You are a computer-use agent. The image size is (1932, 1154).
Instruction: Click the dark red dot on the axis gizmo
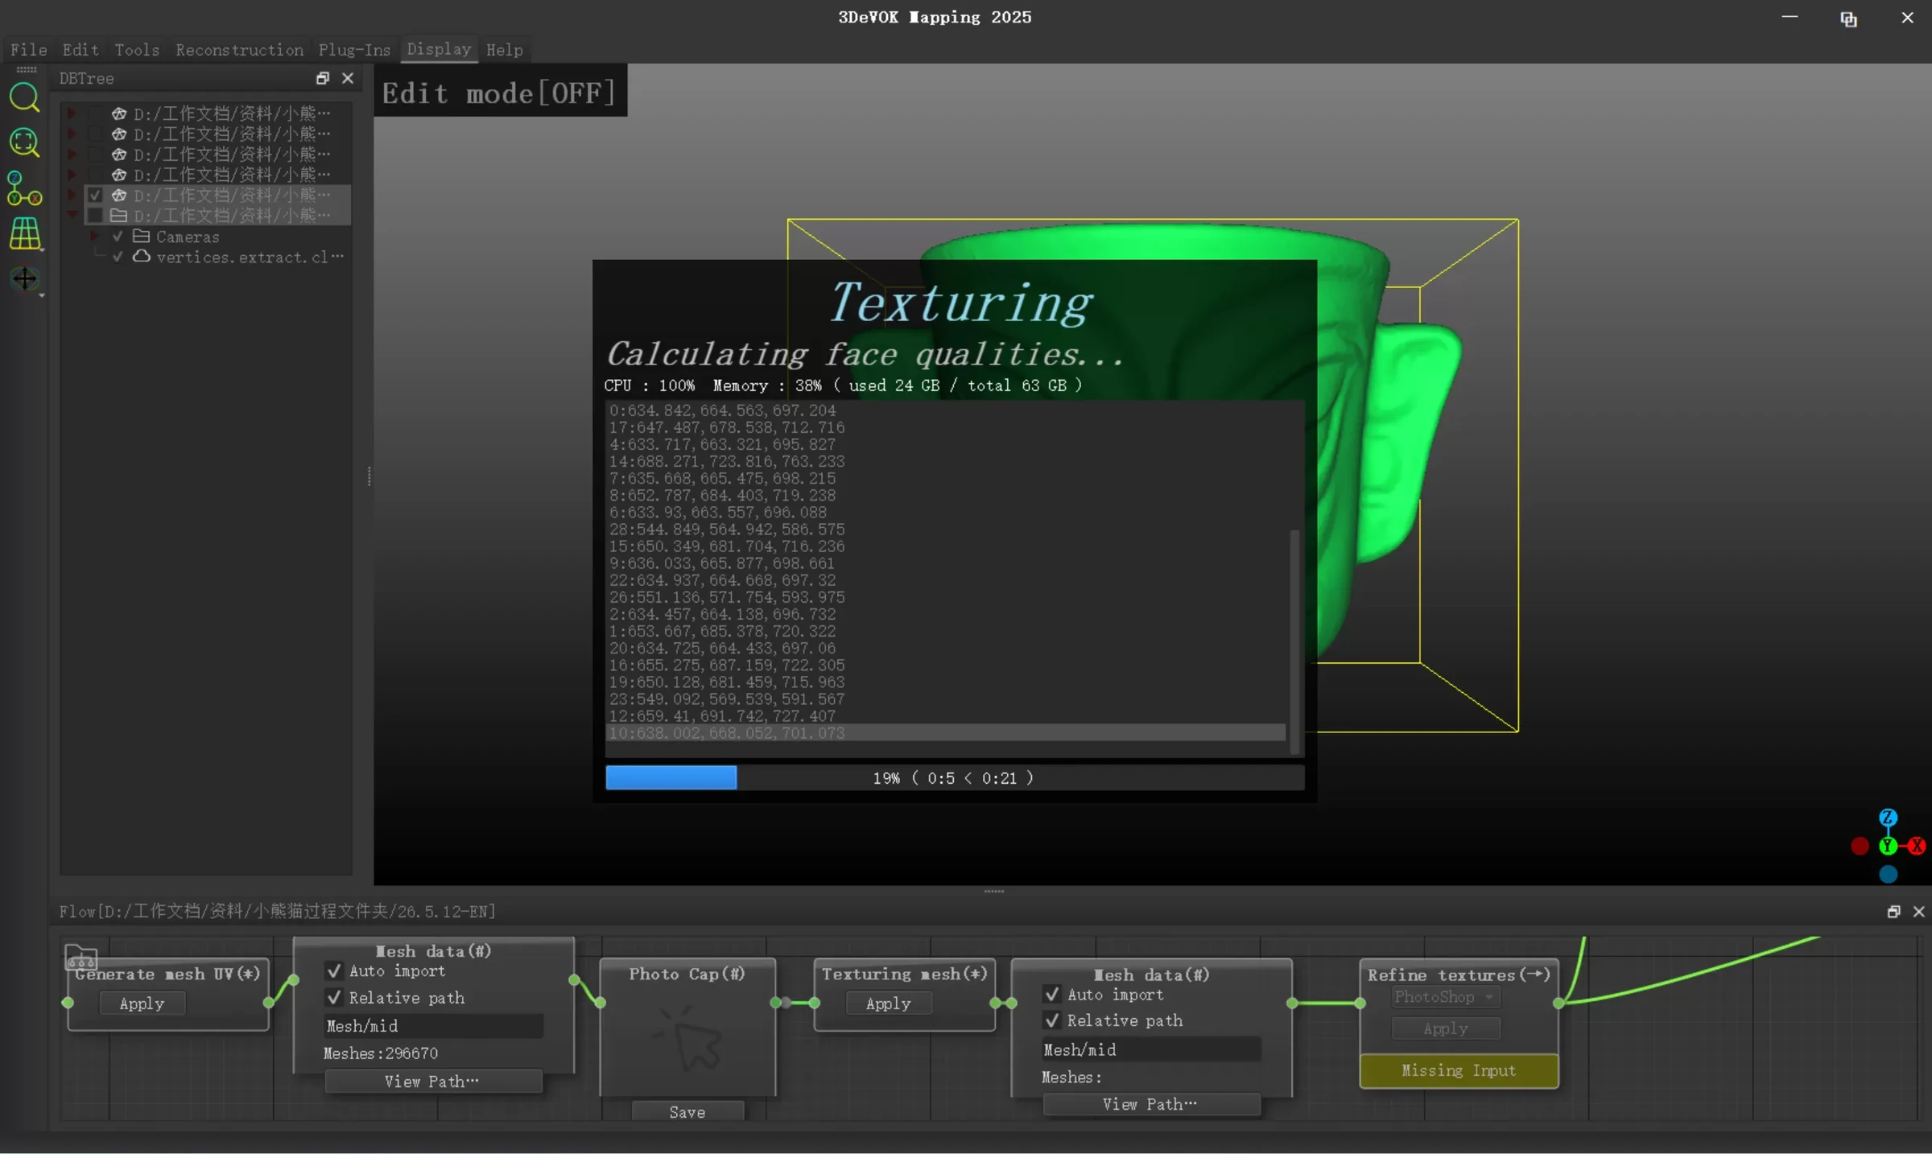tap(1860, 846)
